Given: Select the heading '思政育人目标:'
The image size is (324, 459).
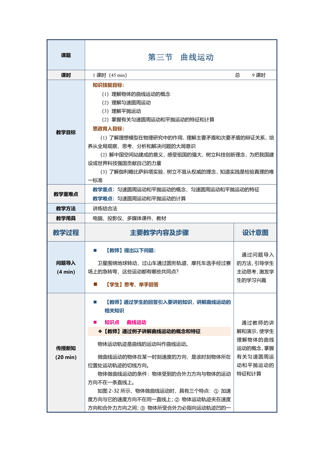Looking at the screenshot, I should [109, 128].
